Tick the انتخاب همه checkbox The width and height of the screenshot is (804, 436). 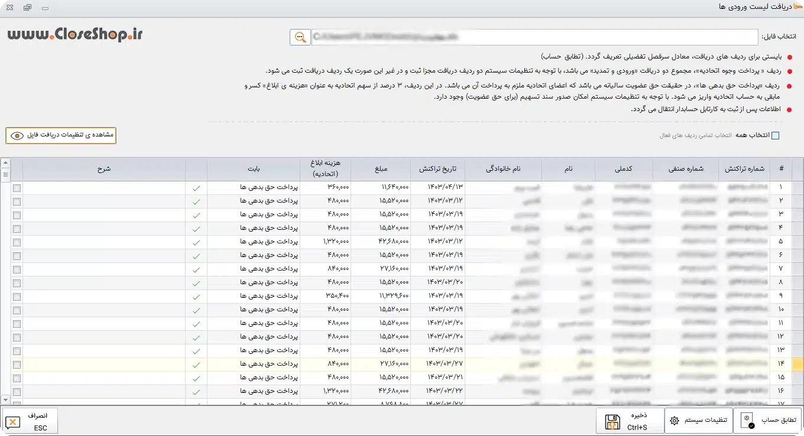click(x=776, y=135)
